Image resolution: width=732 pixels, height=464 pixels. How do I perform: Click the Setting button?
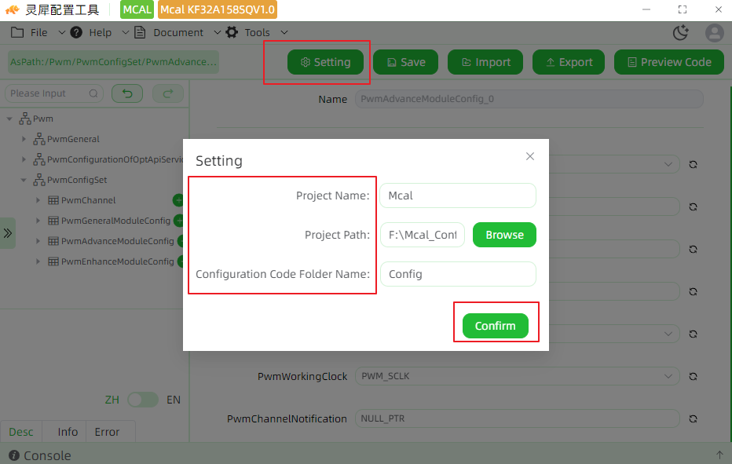click(x=325, y=62)
